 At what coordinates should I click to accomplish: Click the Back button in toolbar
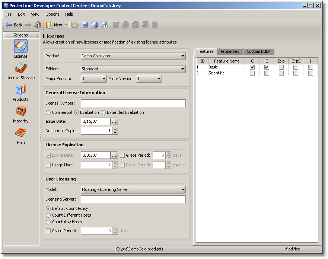point(14,25)
